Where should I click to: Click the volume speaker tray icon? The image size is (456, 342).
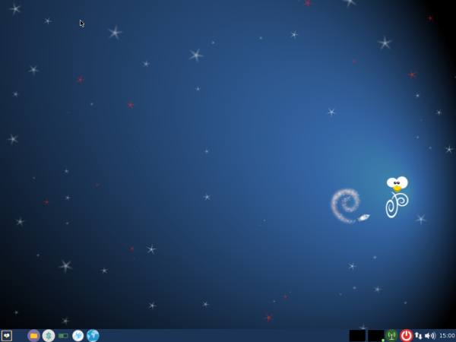coord(430,336)
